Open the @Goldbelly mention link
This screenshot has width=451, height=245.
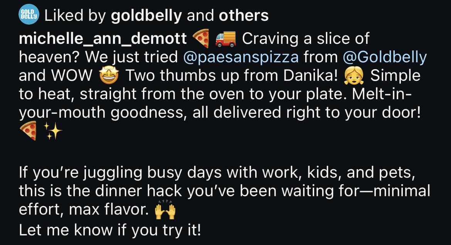tap(385, 57)
